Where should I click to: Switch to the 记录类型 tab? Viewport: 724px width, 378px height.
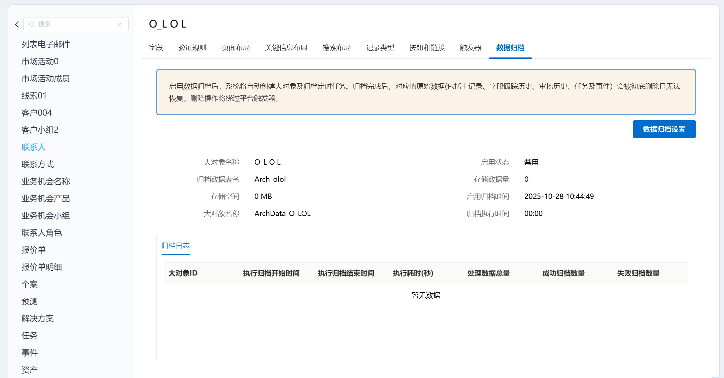tap(380, 48)
